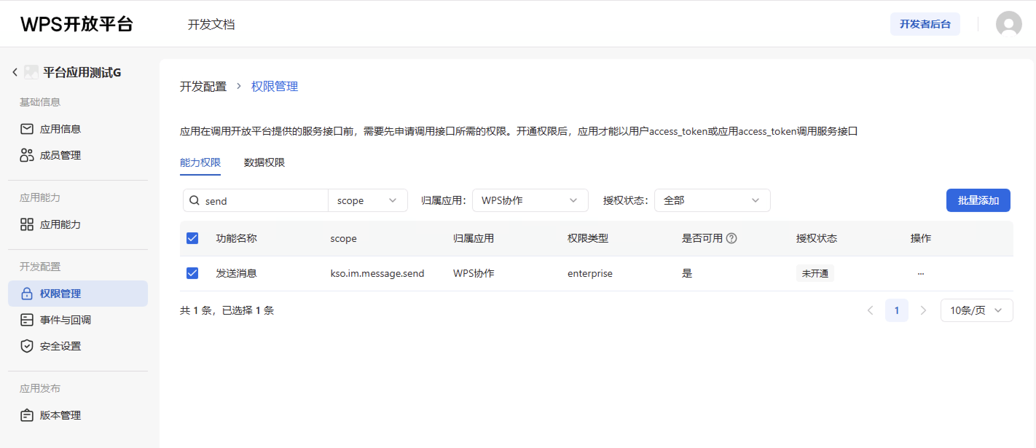Click the question mark beside 是否可用
This screenshot has height=448, width=1036.
point(731,238)
